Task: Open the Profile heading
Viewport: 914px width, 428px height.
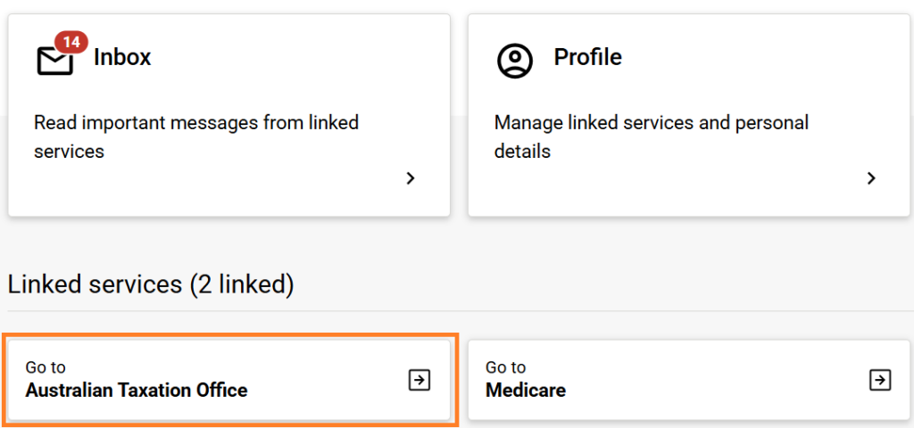Action: (x=587, y=57)
